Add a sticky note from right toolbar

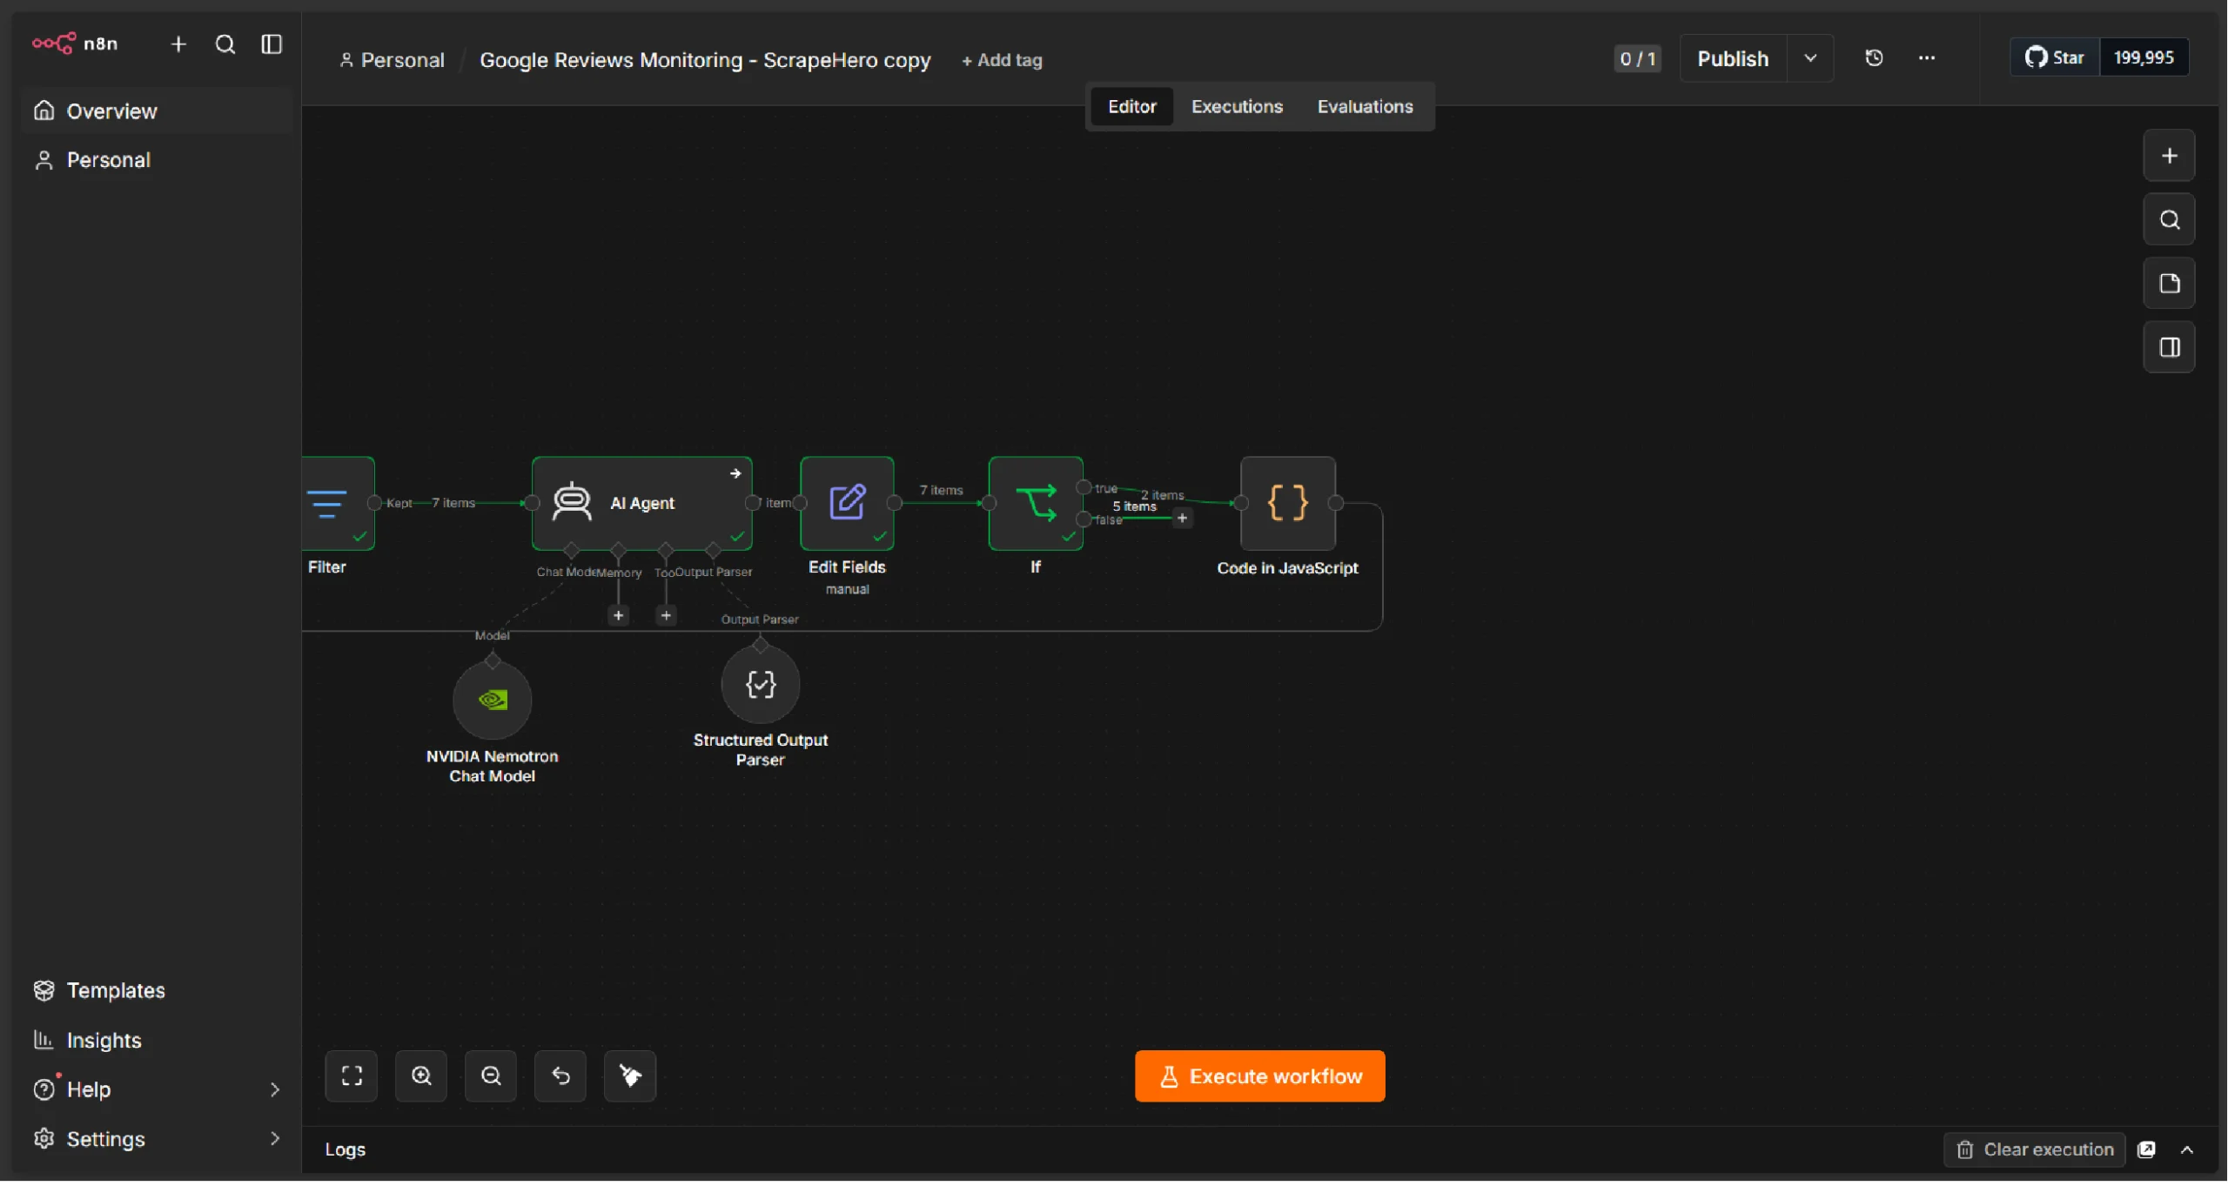(x=2169, y=284)
